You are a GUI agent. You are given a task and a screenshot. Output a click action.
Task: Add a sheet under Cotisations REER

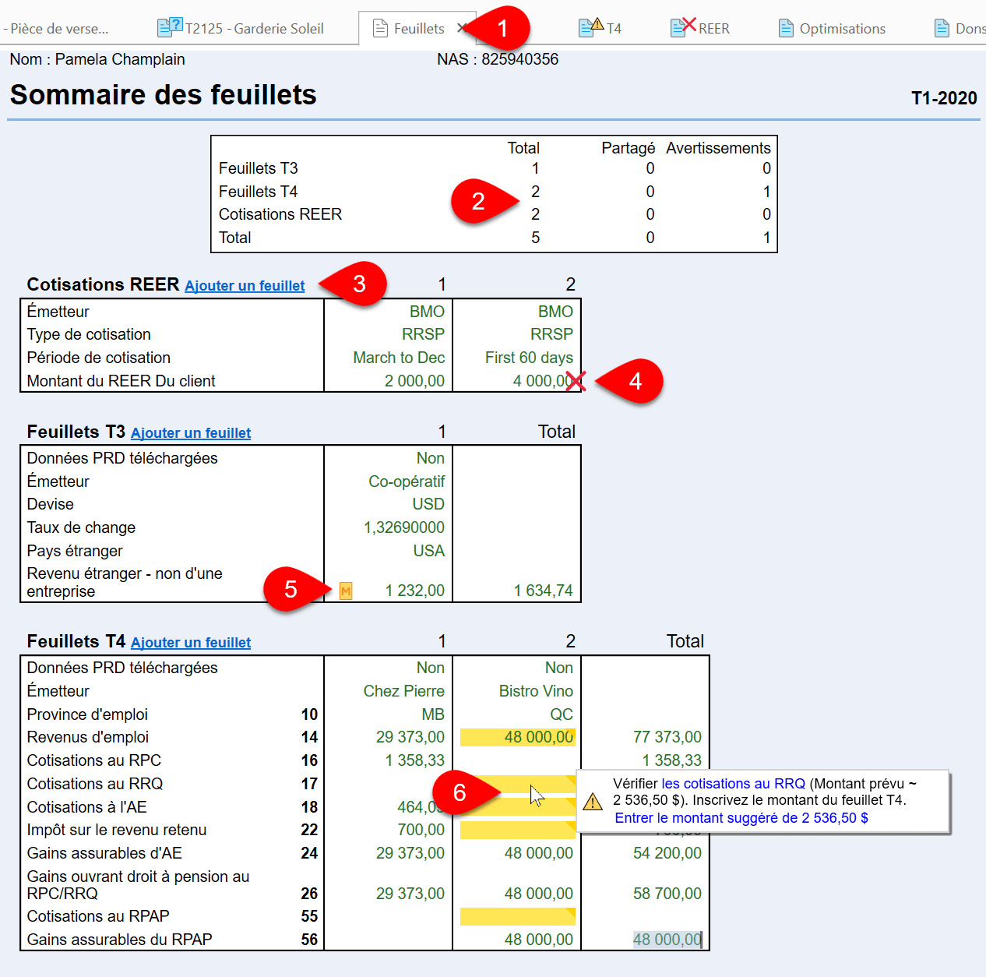(245, 286)
